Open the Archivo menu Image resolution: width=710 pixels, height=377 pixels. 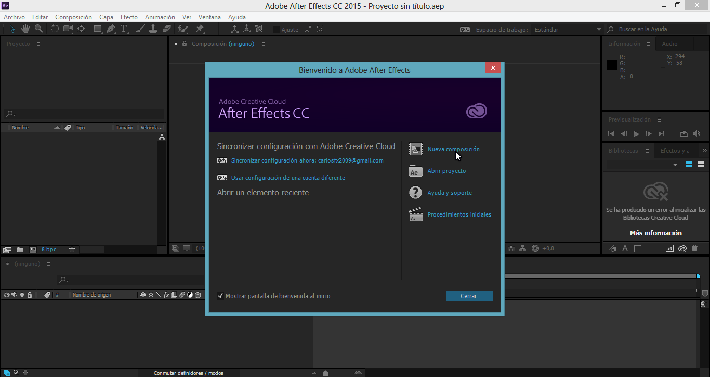[14, 17]
